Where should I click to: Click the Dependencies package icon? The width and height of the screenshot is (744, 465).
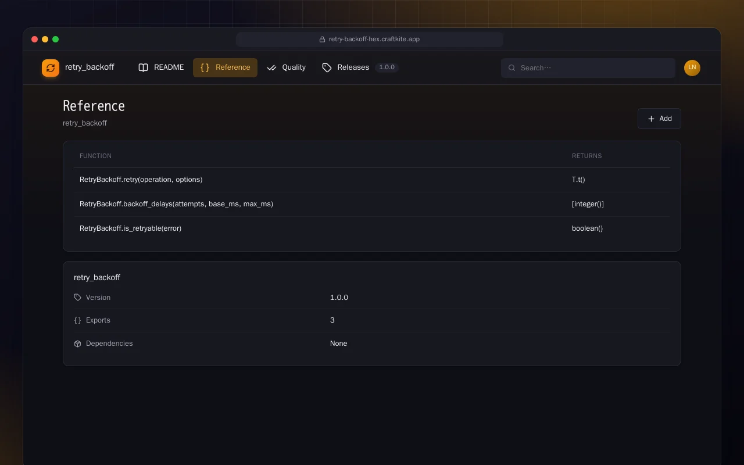[x=78, y=344]
